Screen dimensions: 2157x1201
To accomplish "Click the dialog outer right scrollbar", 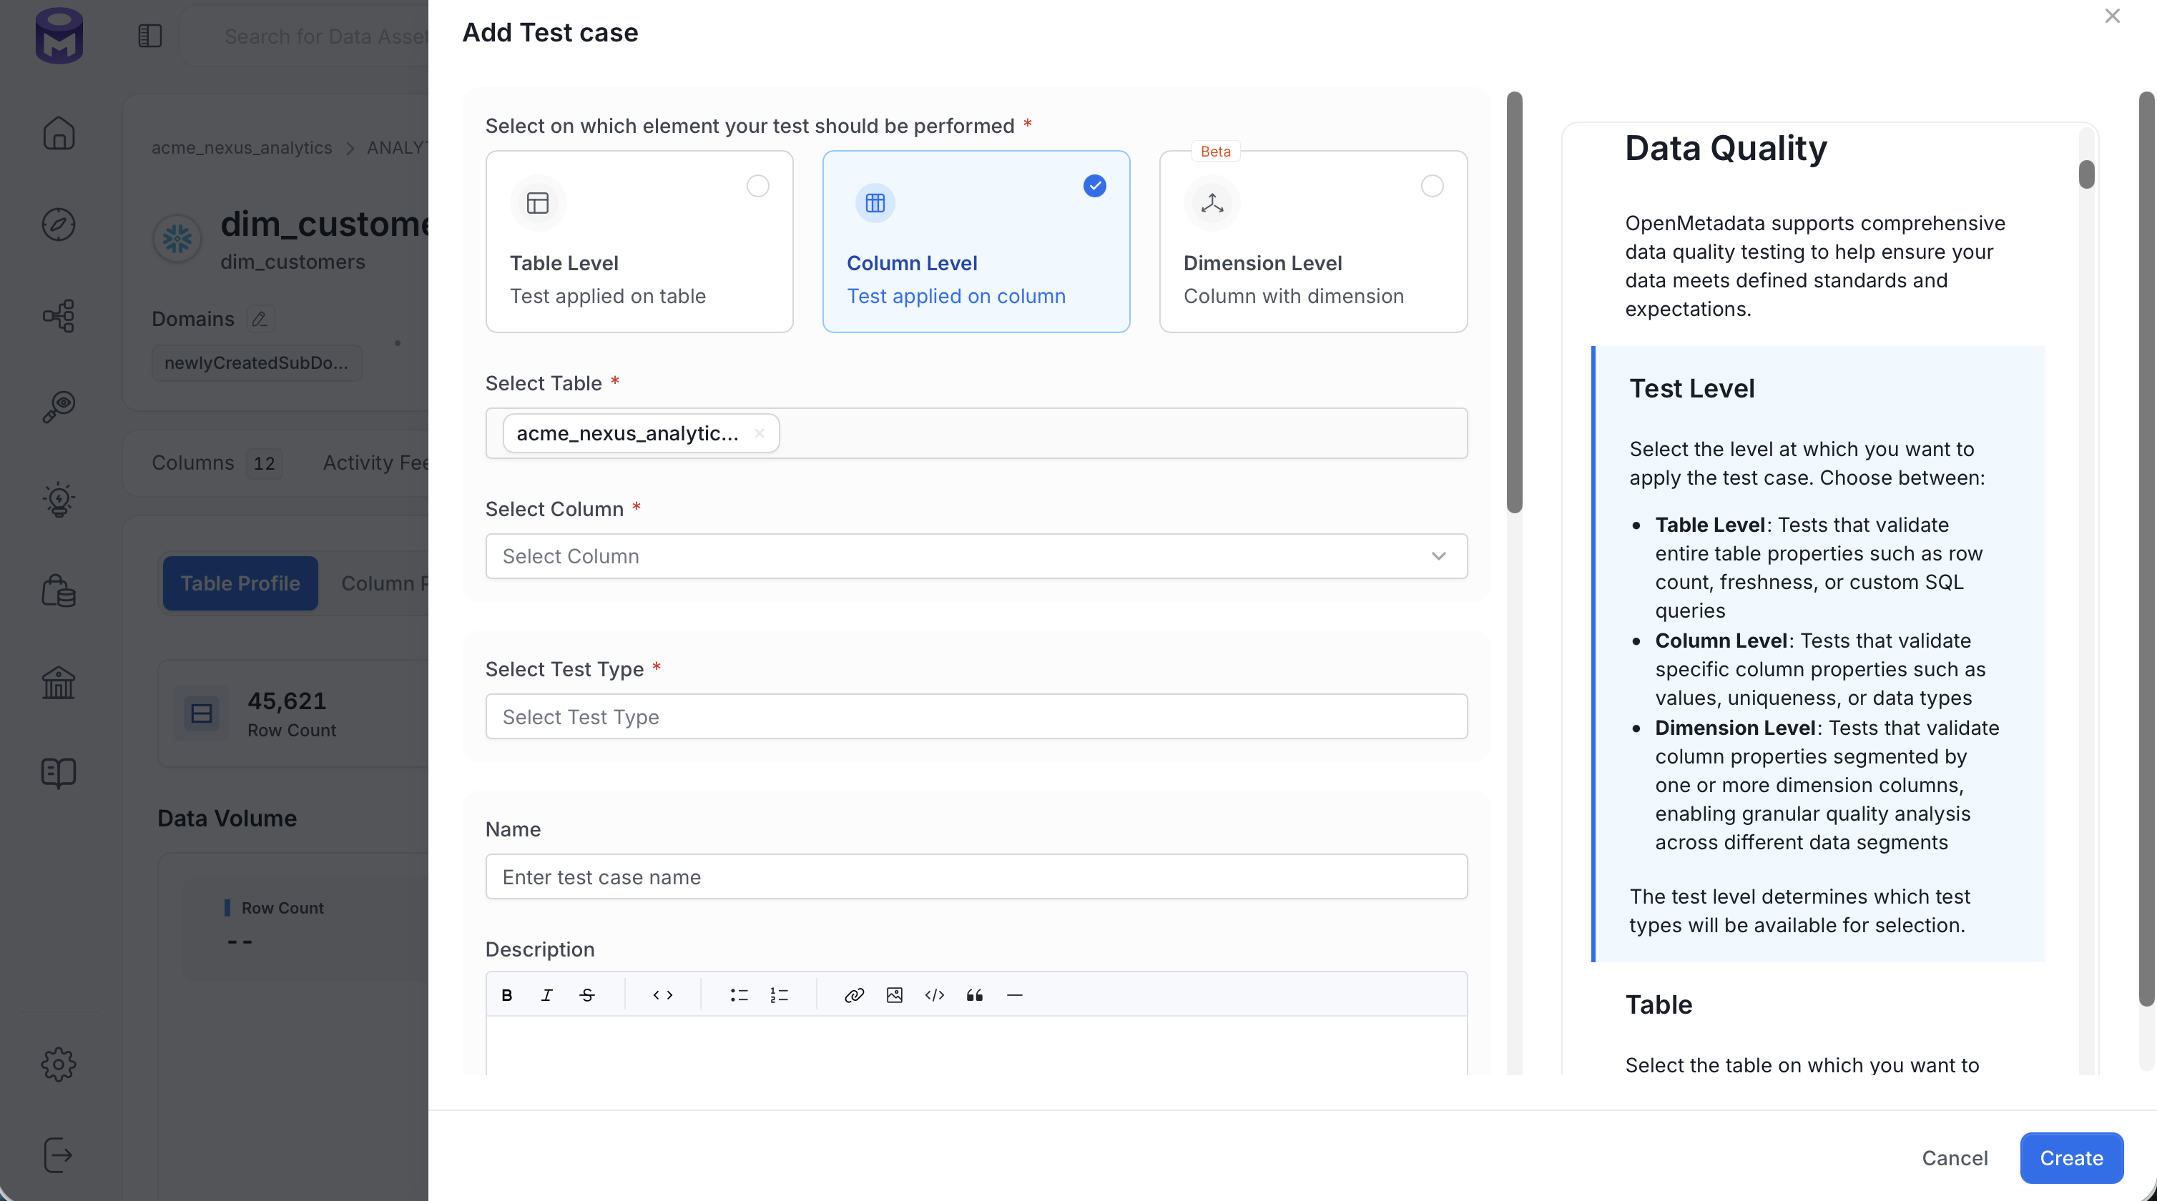I will click(2147, 549).
